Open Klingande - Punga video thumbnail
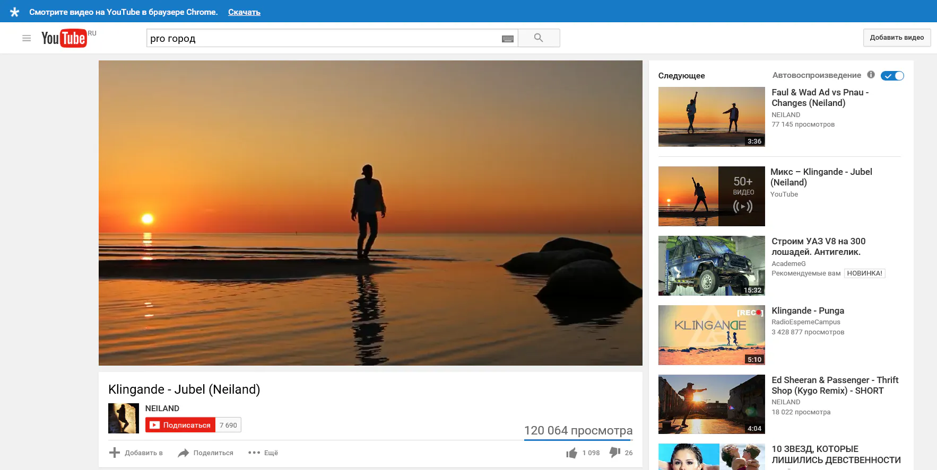 (712, 335)
